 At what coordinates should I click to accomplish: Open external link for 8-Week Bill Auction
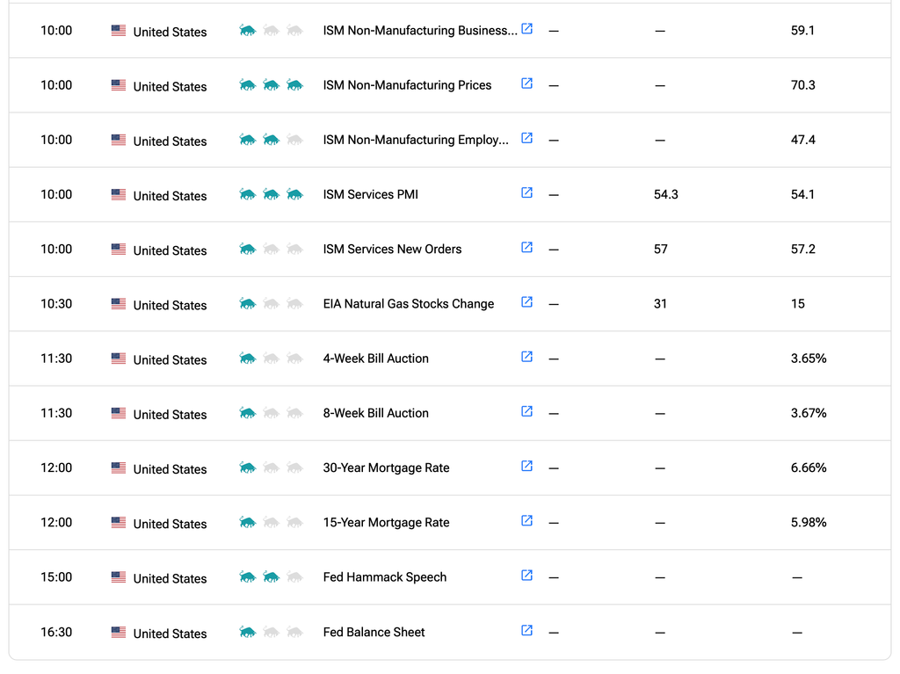pyautogui.click(x=527, y=411)
